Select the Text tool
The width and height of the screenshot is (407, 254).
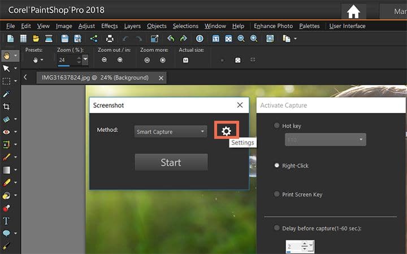pyautogui.click(x=6, y=221)
